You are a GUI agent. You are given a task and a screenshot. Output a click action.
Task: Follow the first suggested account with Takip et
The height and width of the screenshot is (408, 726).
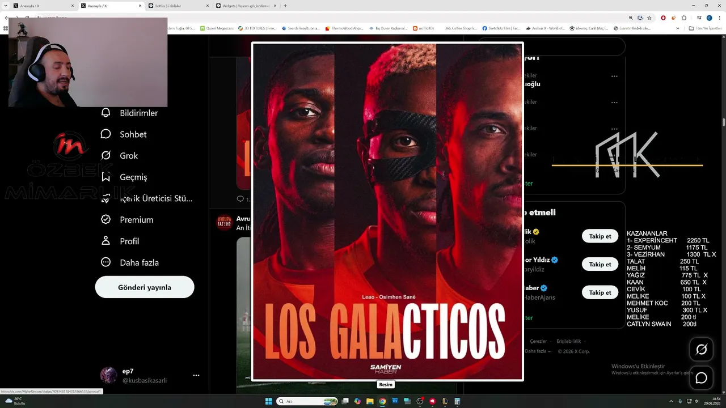point(600,236)
